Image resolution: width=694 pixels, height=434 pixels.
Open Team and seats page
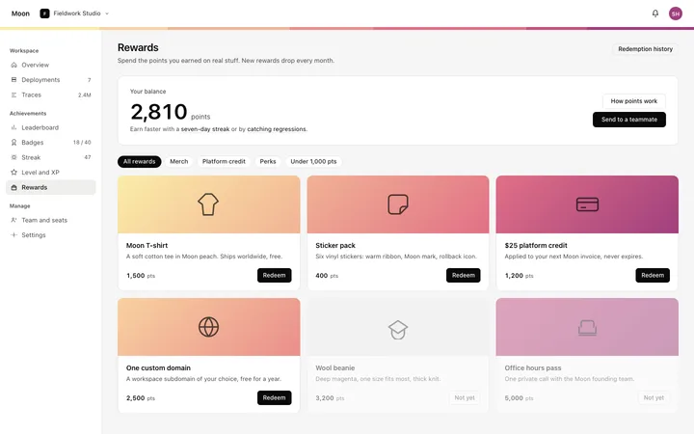click(x=50, y=220)
